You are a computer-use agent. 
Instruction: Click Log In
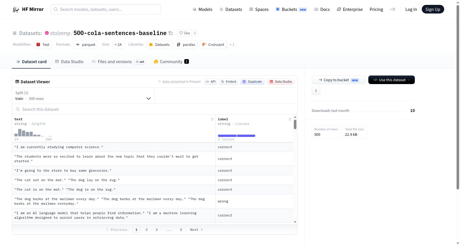tap(411, 9)
